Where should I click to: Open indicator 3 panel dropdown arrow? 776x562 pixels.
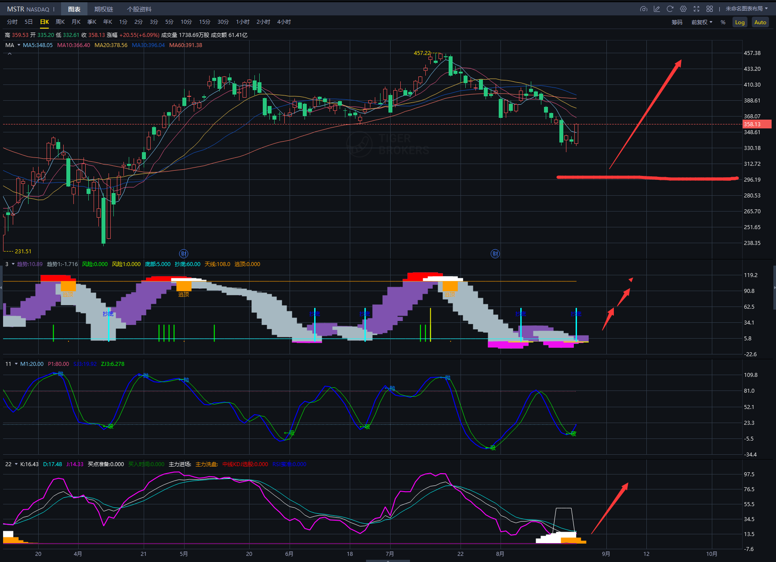[13, 264]
